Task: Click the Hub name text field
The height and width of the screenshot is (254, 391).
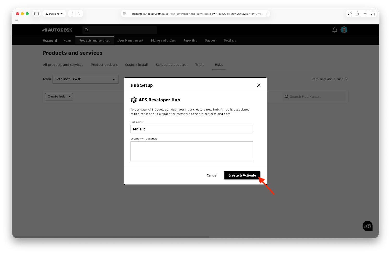Action: click(x=192, y=129)
